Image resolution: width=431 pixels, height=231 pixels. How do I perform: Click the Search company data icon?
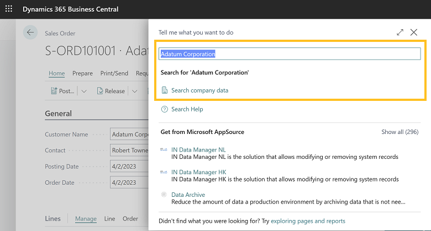(x=164, y=90)
